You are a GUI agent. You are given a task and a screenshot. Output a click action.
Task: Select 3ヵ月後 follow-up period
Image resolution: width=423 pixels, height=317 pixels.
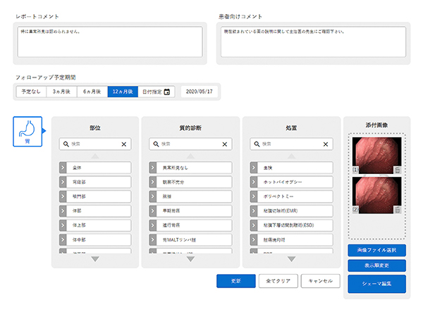click(61, 92)
